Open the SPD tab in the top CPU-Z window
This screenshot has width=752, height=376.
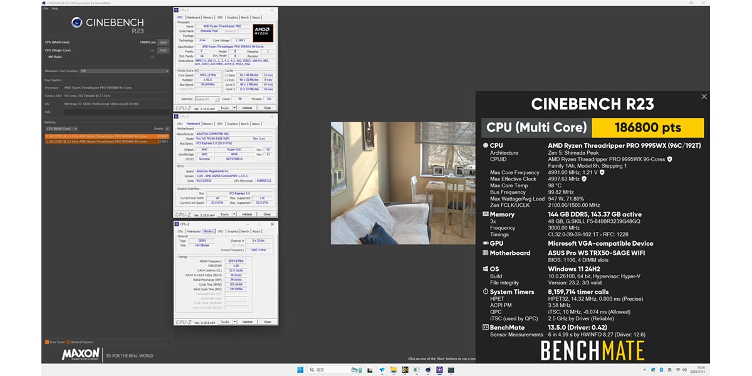(219, 18)
